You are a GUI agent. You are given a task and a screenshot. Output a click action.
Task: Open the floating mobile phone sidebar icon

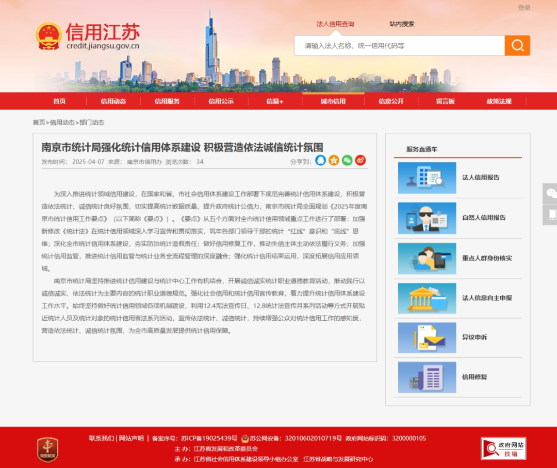[551, 214]
